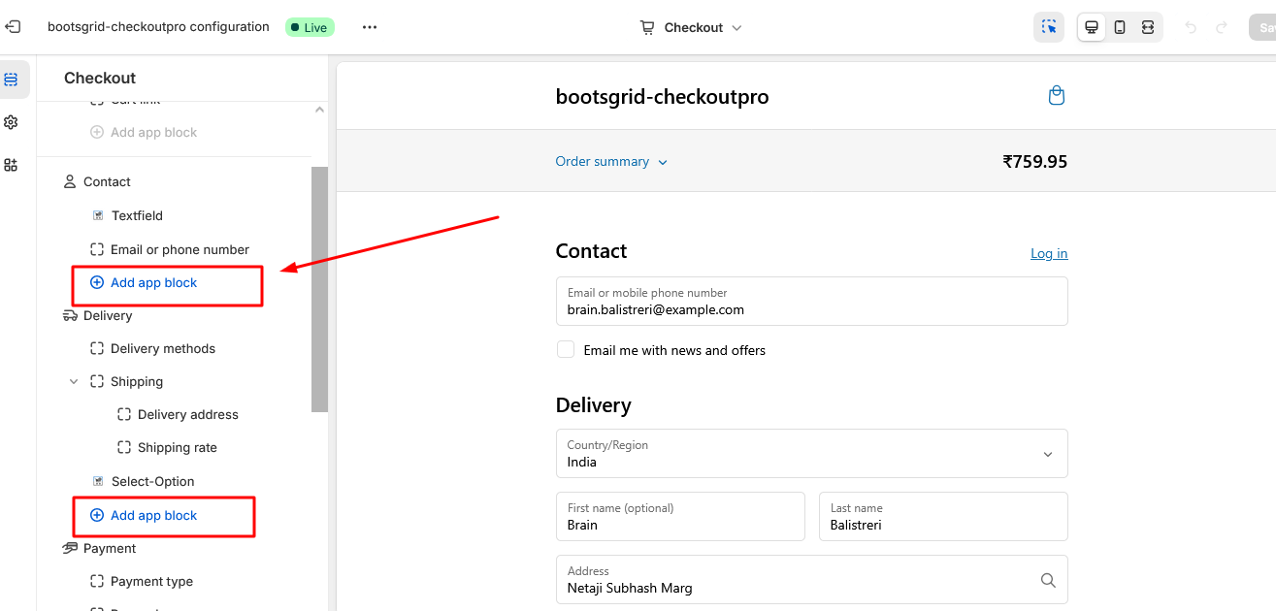This screenshot has width=1276, height=611.
Task: Collapse the Shipping tree item
Action: [74, 381]
